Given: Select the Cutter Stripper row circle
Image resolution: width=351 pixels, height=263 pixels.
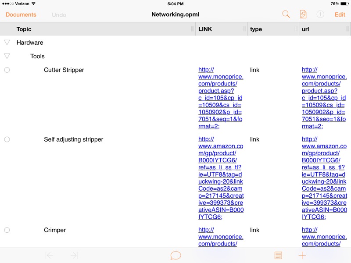Looking at the screenshot, I should [7, 70].
